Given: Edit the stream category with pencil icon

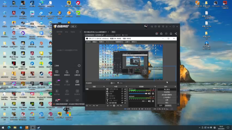Looking at the screenshot, I should point(103,35).
